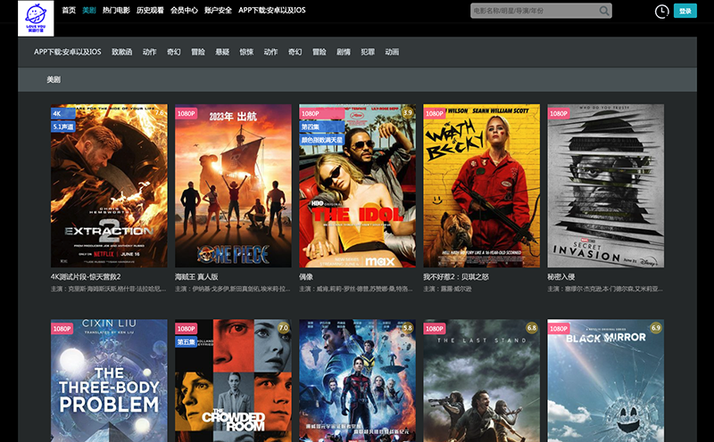
Task: Open The Crowded Room poster
Action: click(233, 381)
